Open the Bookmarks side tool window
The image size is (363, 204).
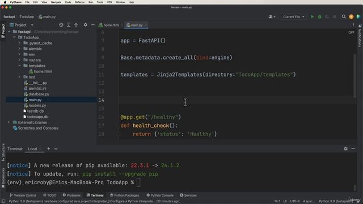click(3, 178)
